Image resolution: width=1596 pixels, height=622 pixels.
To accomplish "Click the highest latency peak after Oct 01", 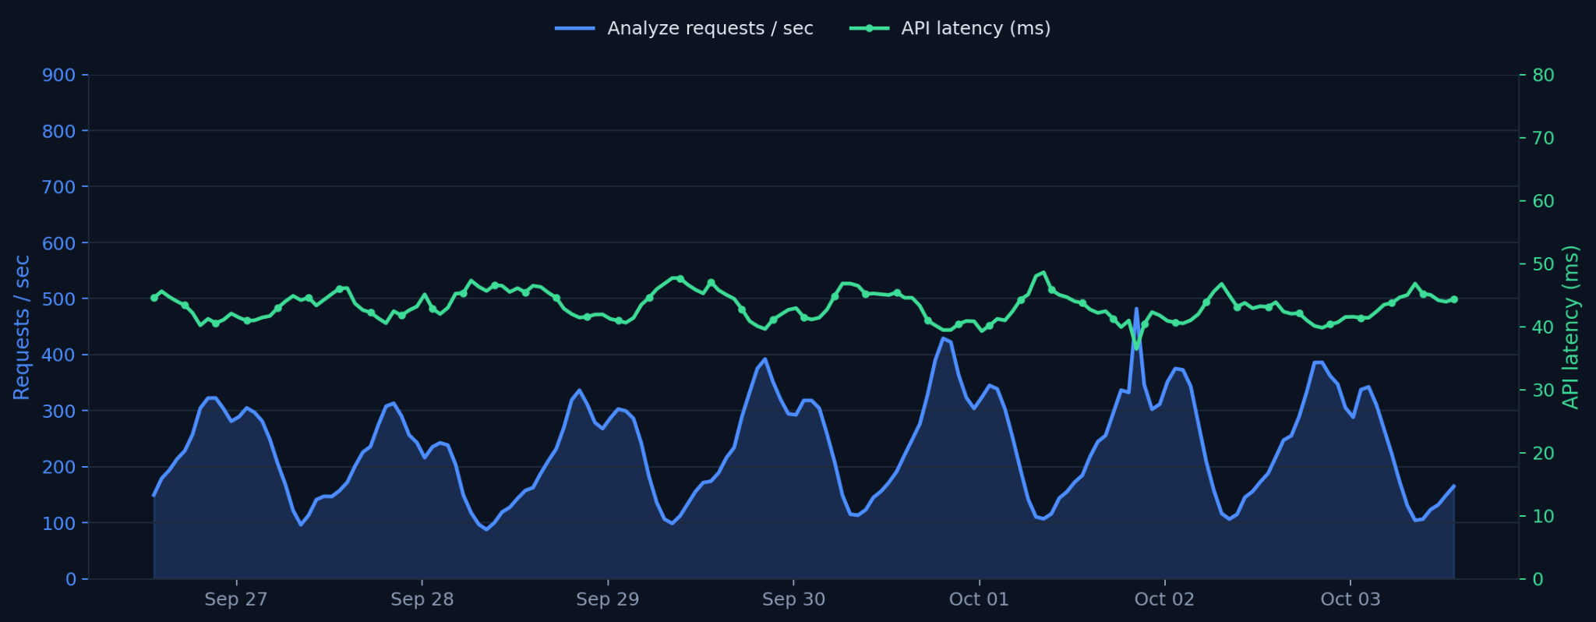I will (x=1043, y=273).
